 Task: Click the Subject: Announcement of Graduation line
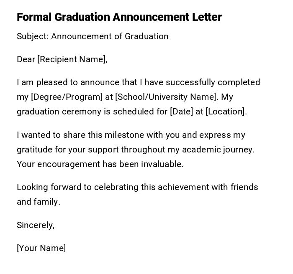(93, 36)
